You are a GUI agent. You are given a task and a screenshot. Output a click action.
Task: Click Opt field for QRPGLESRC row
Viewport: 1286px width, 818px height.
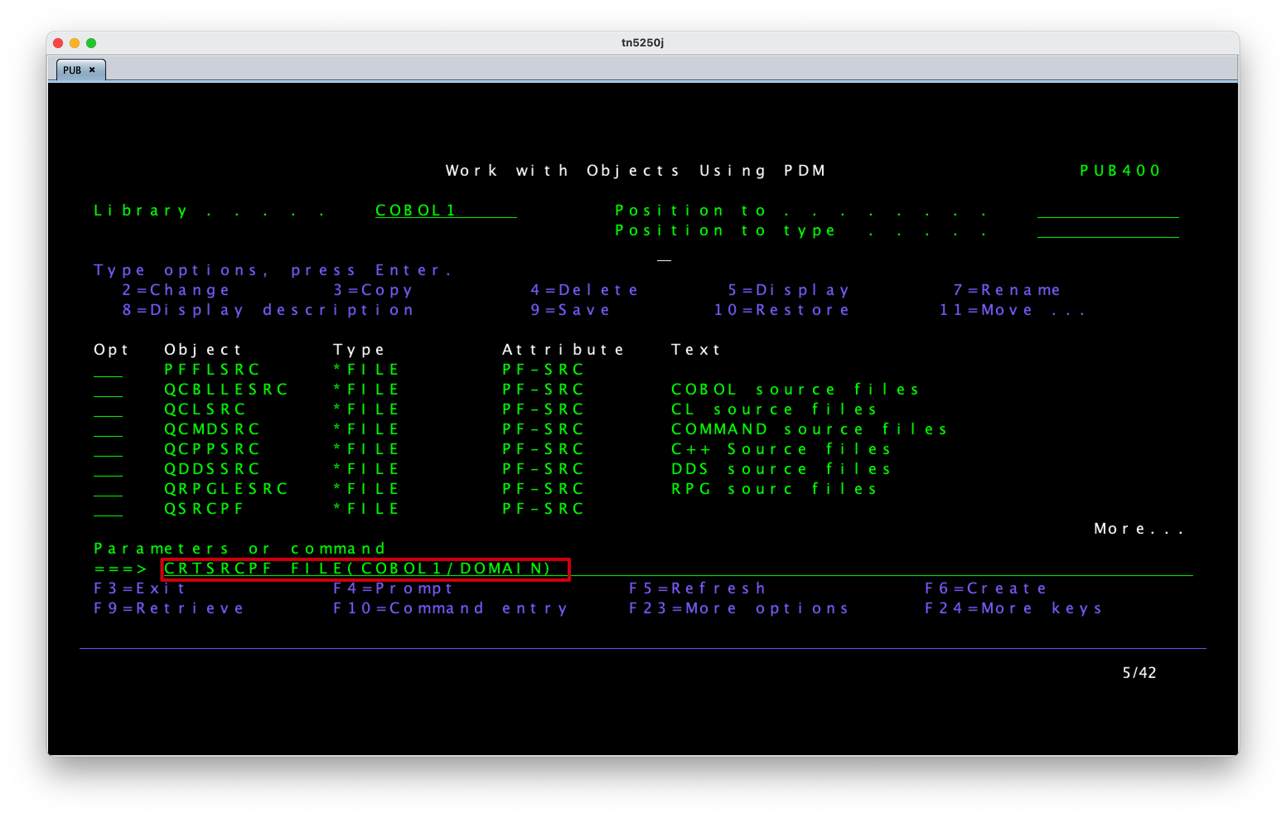pos(108,488)
